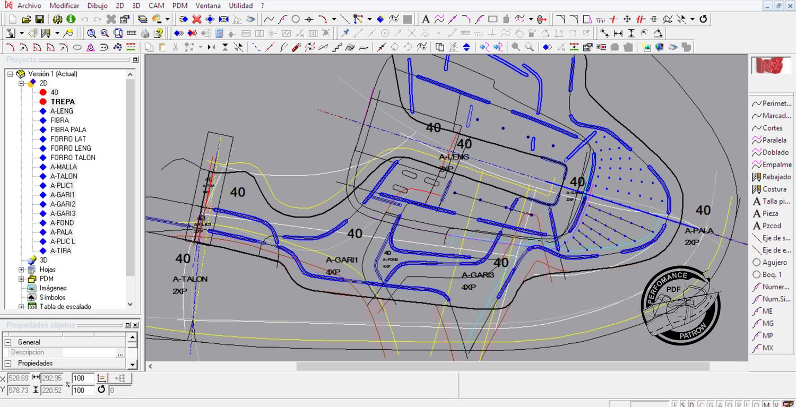This screenshot has width=796, height=407.
Task: Select the Costura line type
Action: (769, 189)
